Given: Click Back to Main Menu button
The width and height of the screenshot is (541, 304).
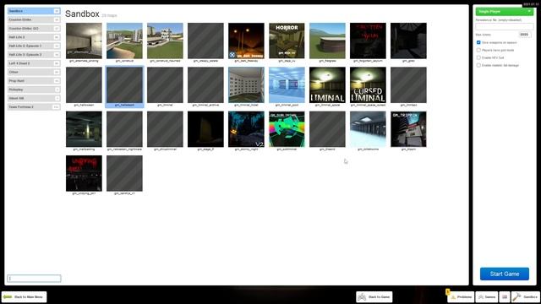Looking at the screenshot, I should tap(25, 296).
